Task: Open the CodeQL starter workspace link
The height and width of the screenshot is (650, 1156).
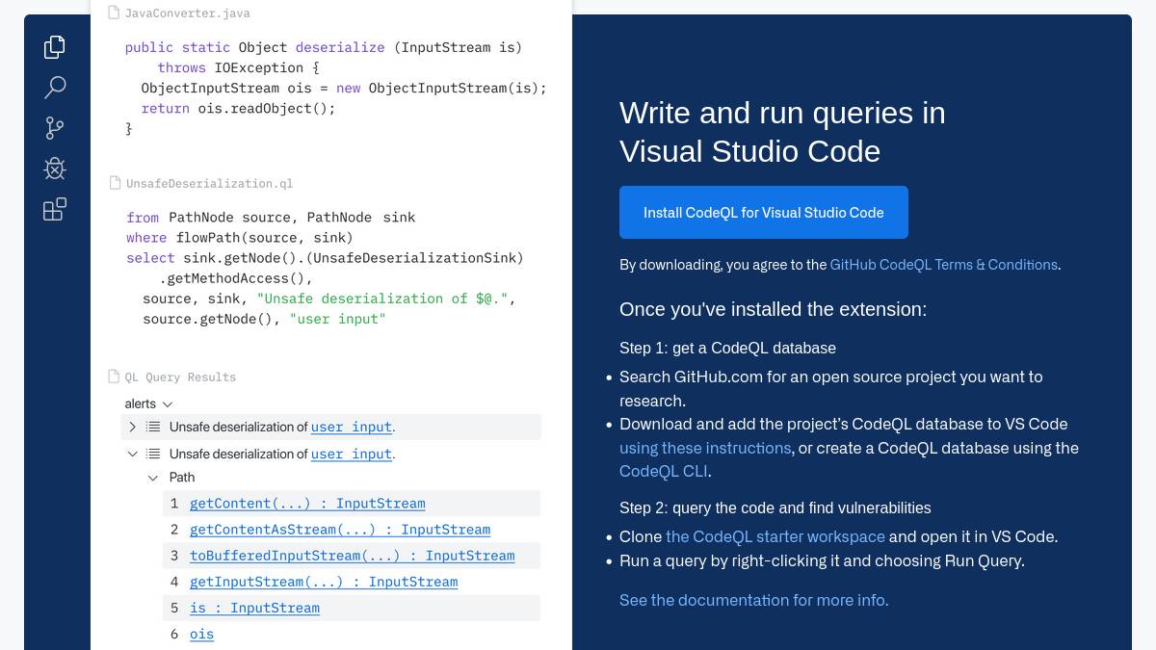Action: (775, 536)
